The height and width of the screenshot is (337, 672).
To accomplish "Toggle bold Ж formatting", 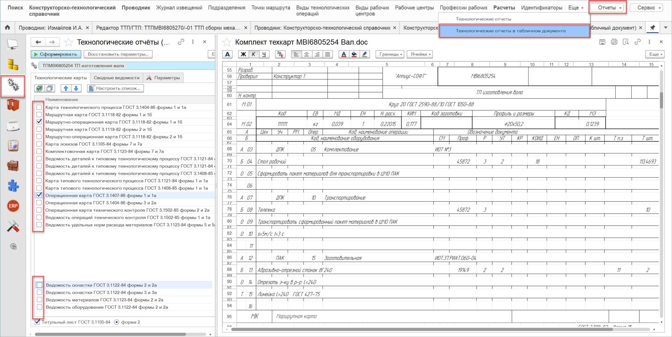I will [x=243, y=54].
